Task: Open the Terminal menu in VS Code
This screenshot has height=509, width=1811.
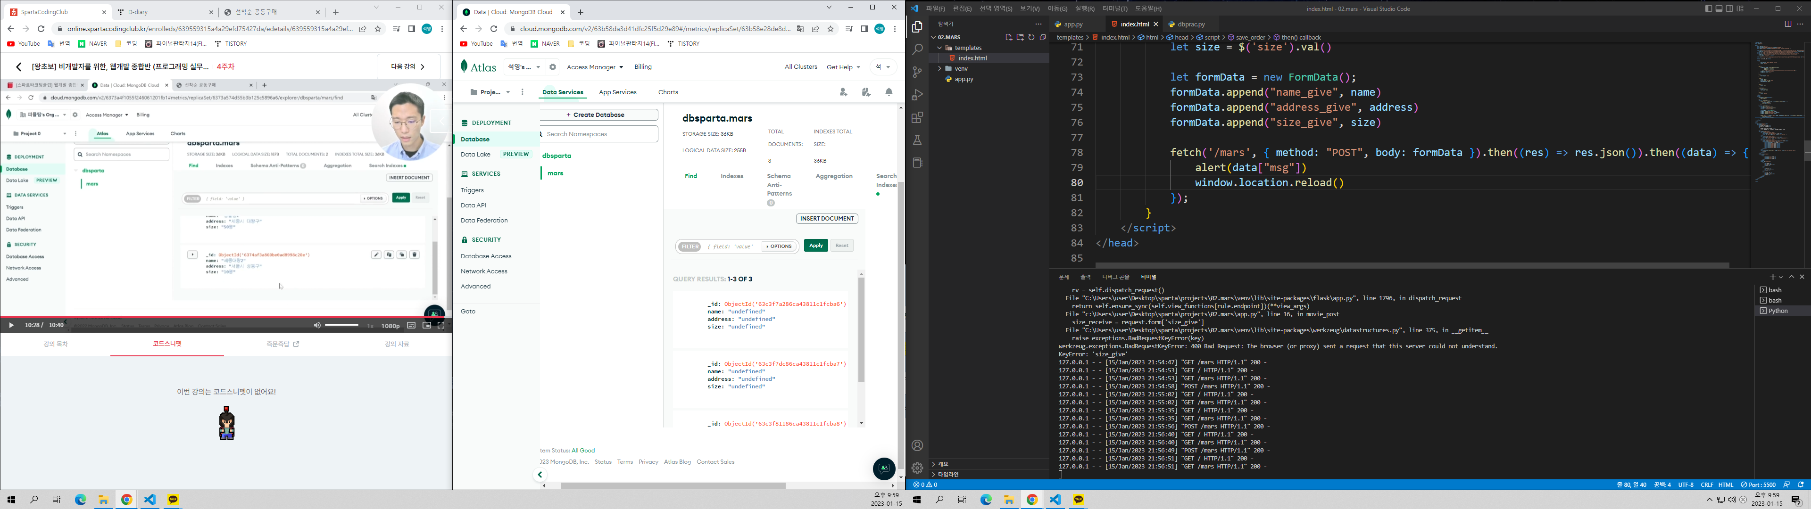Action: [x=1114, y=8]
